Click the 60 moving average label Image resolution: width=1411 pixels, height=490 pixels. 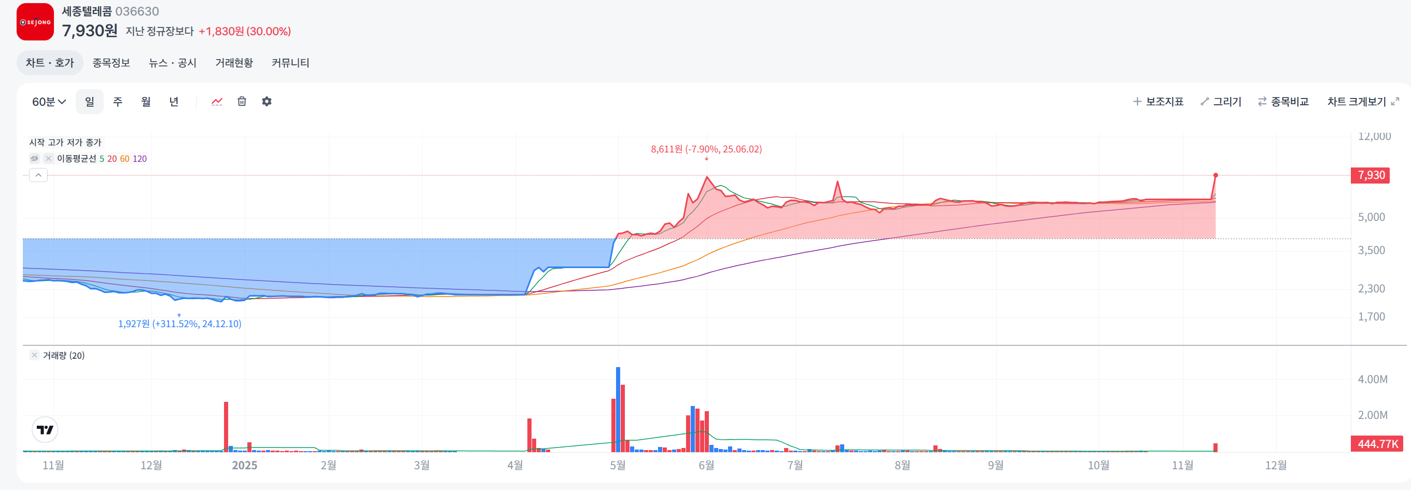[x=125, y=159]
